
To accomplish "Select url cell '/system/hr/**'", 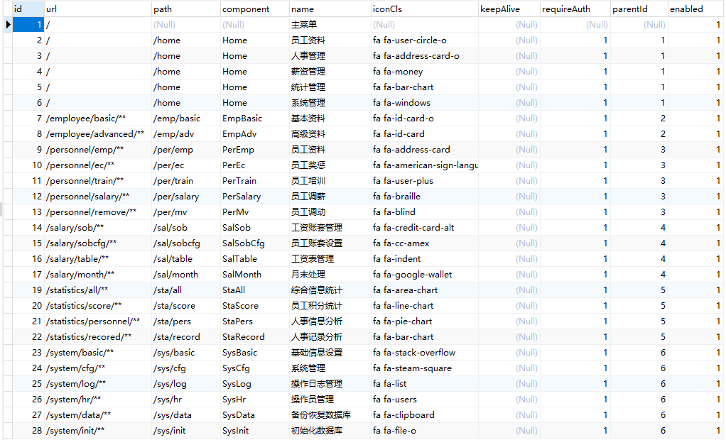I will click(x=98, y=400).
